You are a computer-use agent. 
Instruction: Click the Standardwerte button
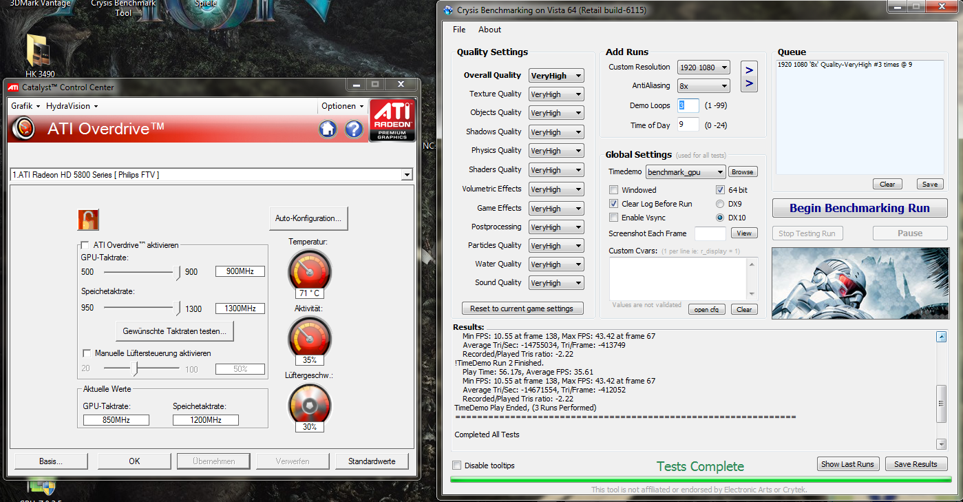pyautogui.click(x=372, y=461)
